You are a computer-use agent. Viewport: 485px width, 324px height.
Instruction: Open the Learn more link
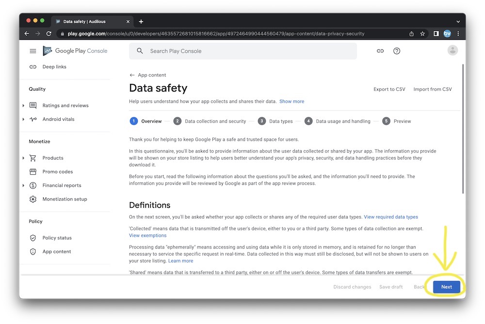point(180,261)
